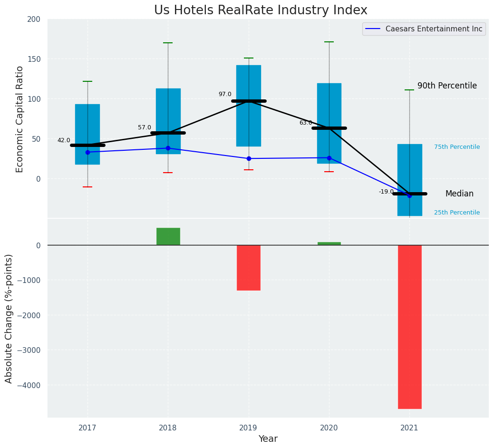
Task: Click the blue Caesars data point for 2017
Action: coord(87,152)
